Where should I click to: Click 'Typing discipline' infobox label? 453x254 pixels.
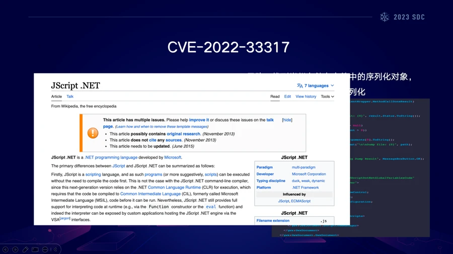click(271, 181)
